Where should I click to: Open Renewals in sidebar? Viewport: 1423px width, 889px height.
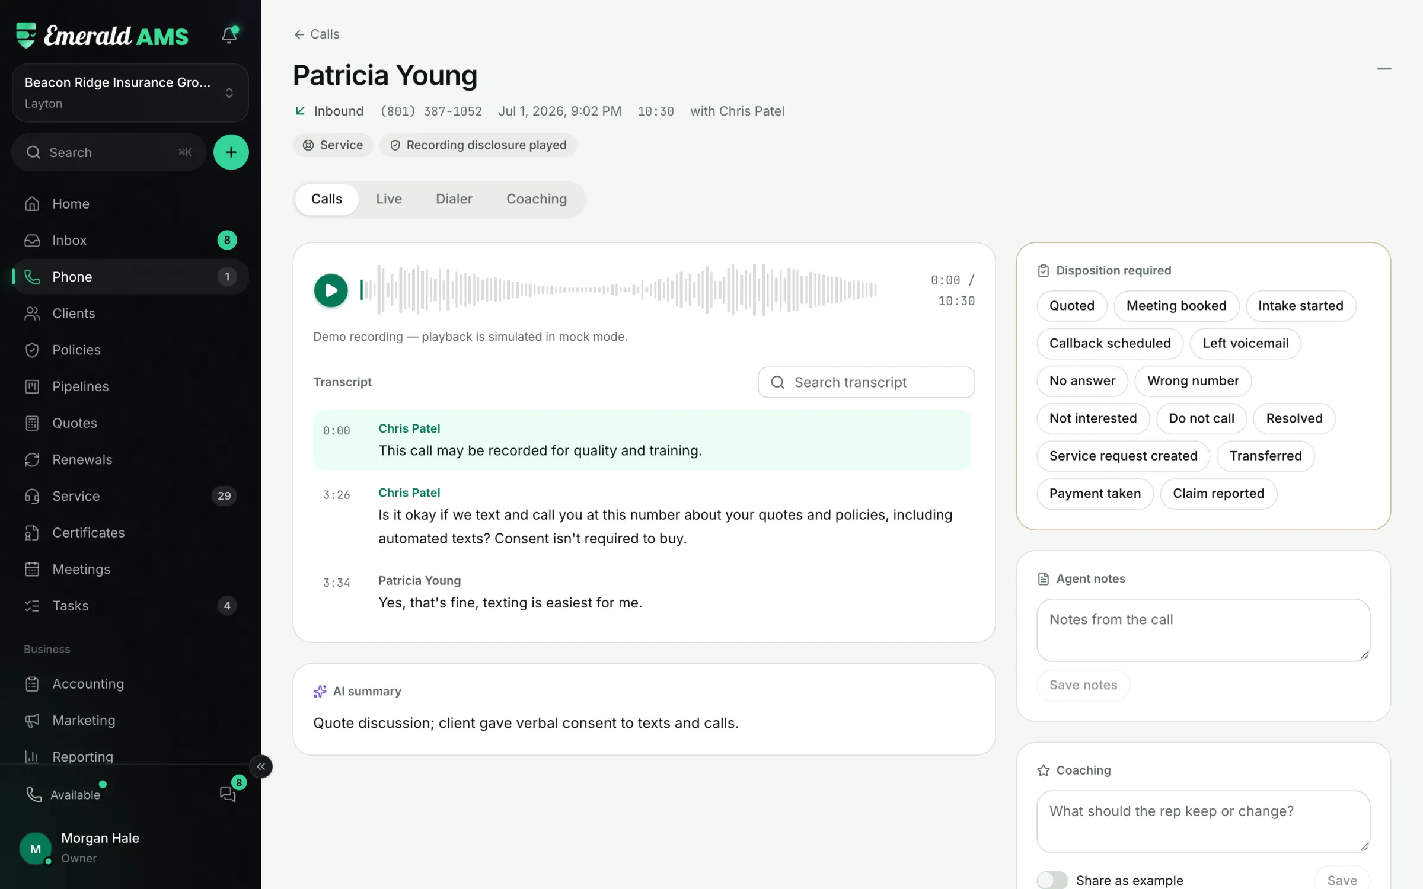click(x=130, y=459)
